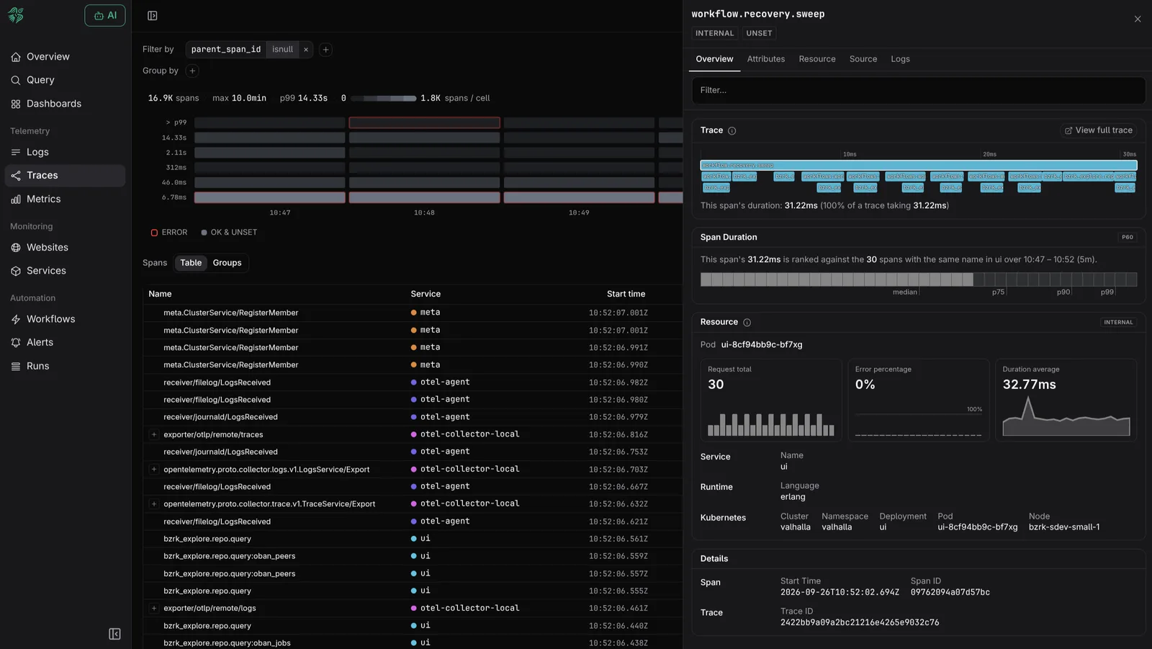This screenshot has height=649, width=1152.
Task: Select the highlighted p99 heatmap cell
Action: [424, 122]
